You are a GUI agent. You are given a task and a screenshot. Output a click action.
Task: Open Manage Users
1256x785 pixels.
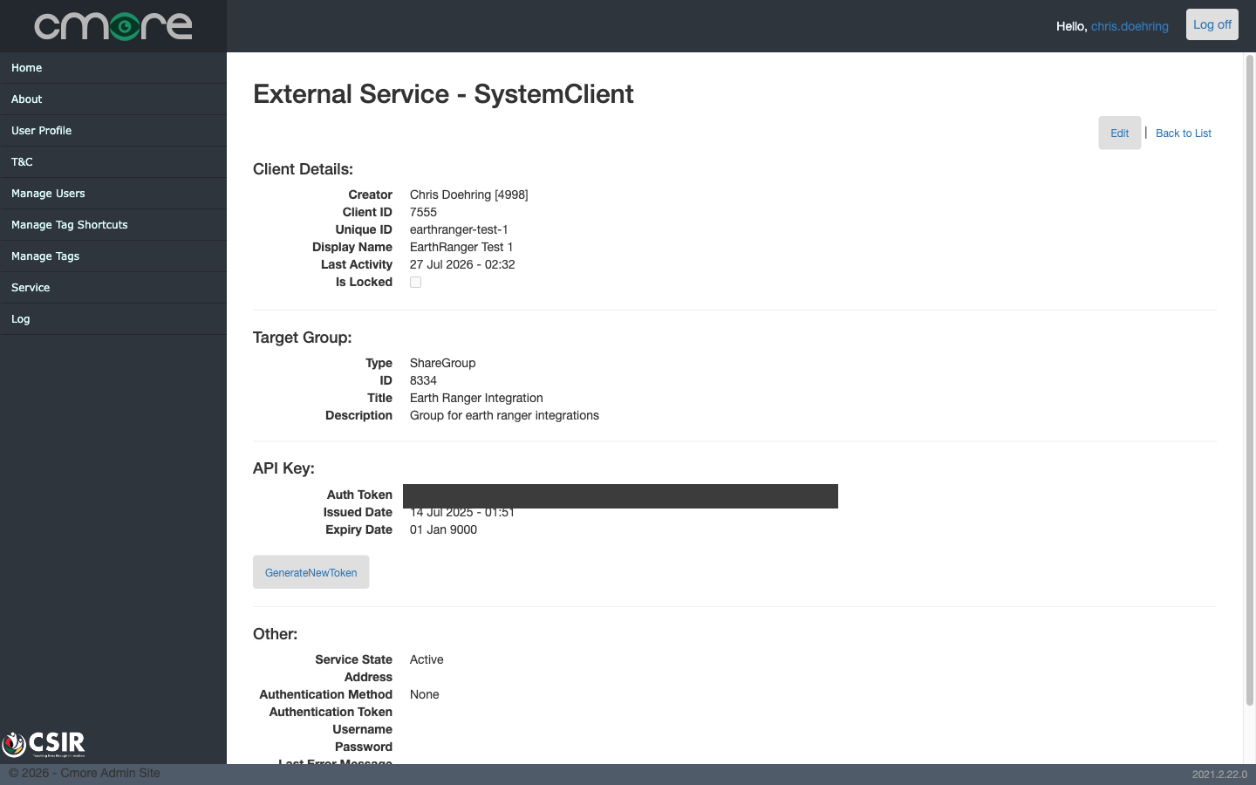click(113, 194)
